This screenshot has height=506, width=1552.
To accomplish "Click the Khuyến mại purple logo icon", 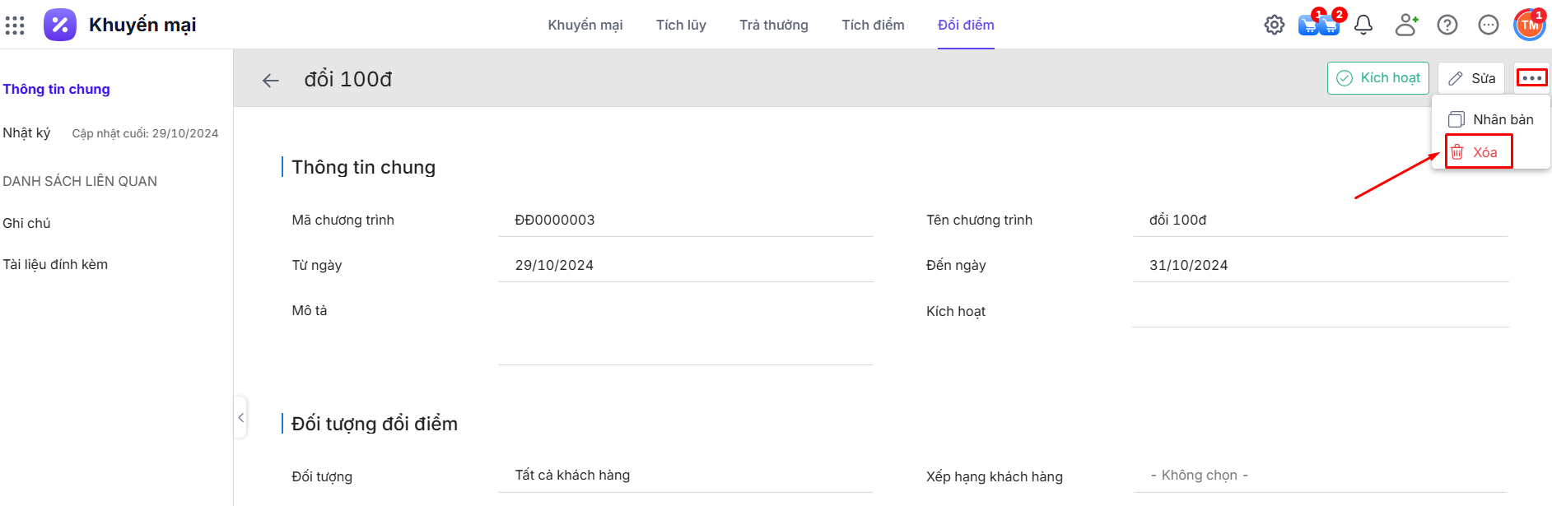I will (60, 26).
